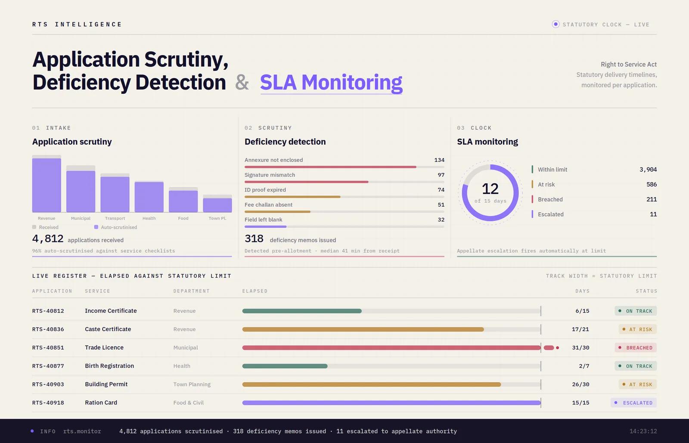The width and height of the screenshot is (689, 443).
Task: Click the Auto-scrutinised legend swatch
Action: click(x=96, y=227)
